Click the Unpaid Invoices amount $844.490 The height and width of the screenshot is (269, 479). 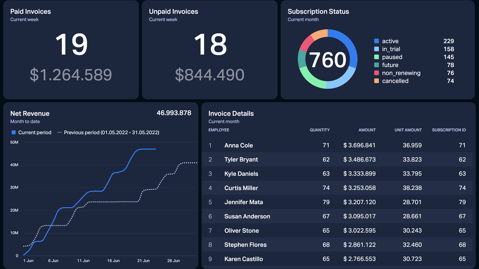point(210,75)
